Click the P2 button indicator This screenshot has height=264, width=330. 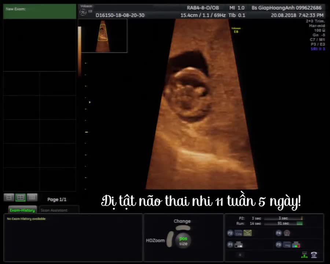click(x=230, y=233)
